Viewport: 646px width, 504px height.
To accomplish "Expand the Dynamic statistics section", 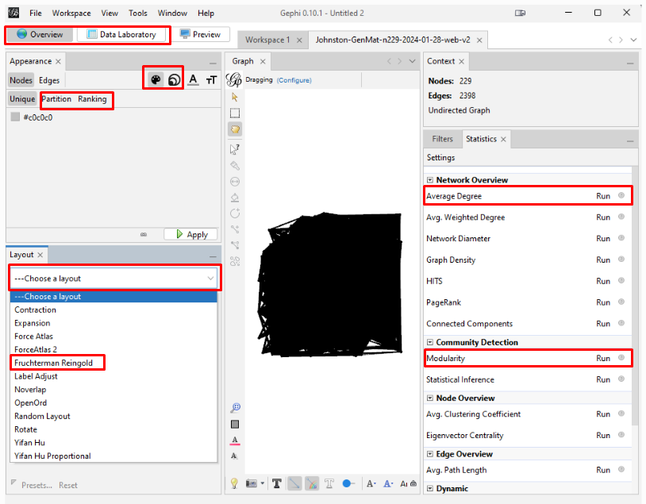I will pyautogui.click(x=430, y=489).
